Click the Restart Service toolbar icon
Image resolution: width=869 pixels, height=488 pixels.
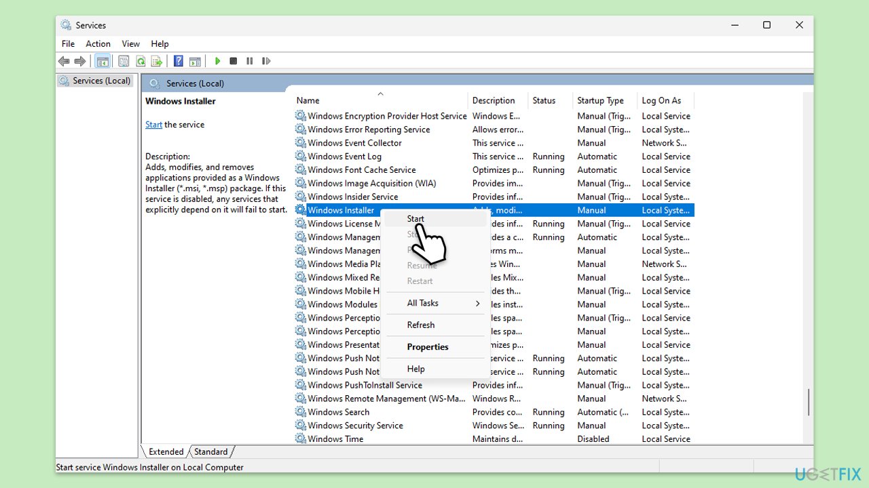click(x=266, y=61)
